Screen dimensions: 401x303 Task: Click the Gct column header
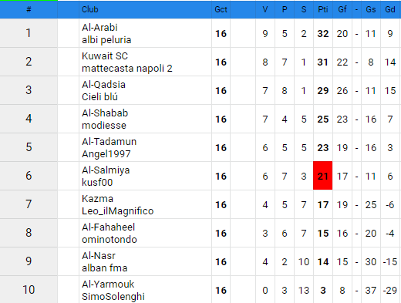221,9
